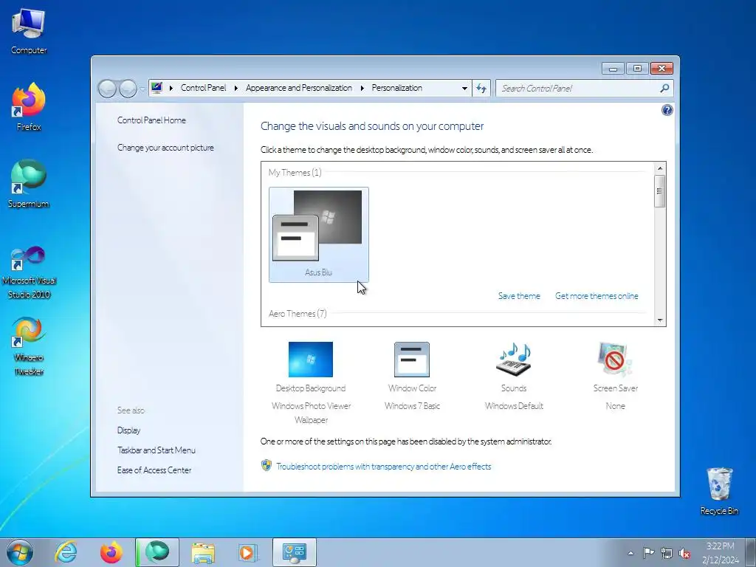Open Change your account picture link
Image resolution: width=756 pixels, height=567 pixels.
[x=165, y=148]
